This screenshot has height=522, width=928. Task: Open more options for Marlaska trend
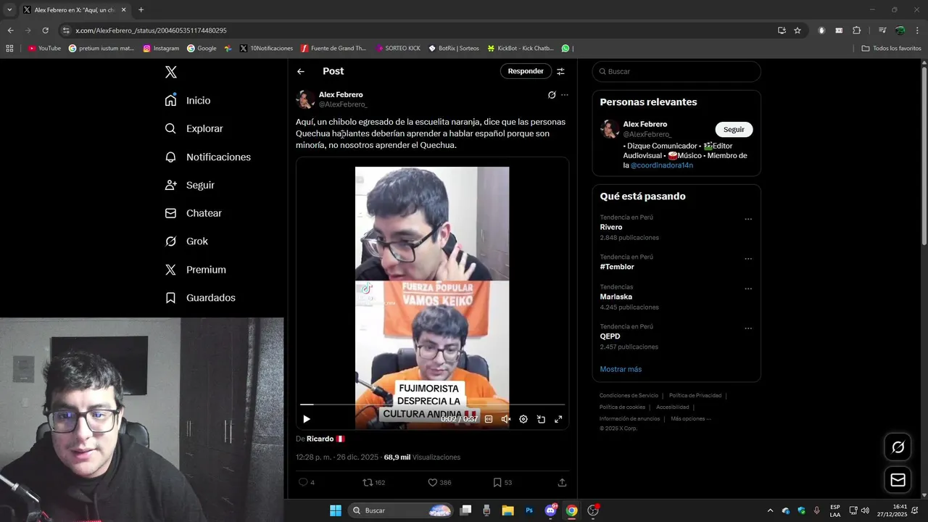pyautogui.click(x=748, y=289)
